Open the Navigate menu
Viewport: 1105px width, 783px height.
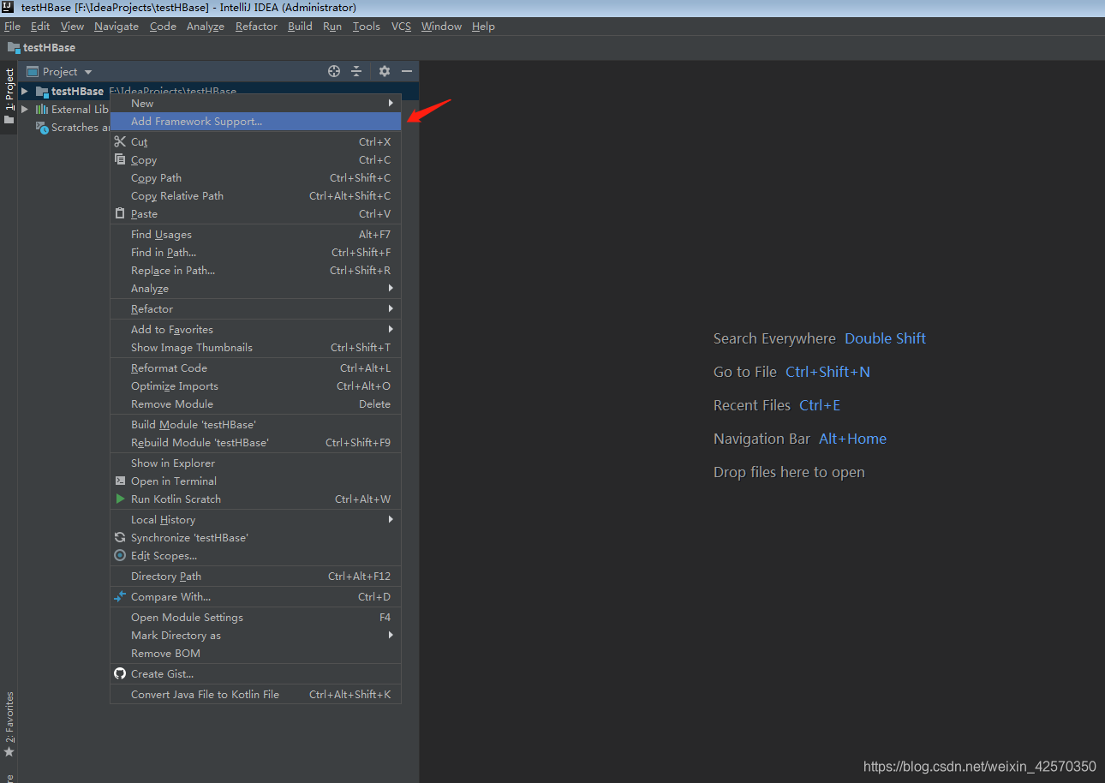click(116, 27)
